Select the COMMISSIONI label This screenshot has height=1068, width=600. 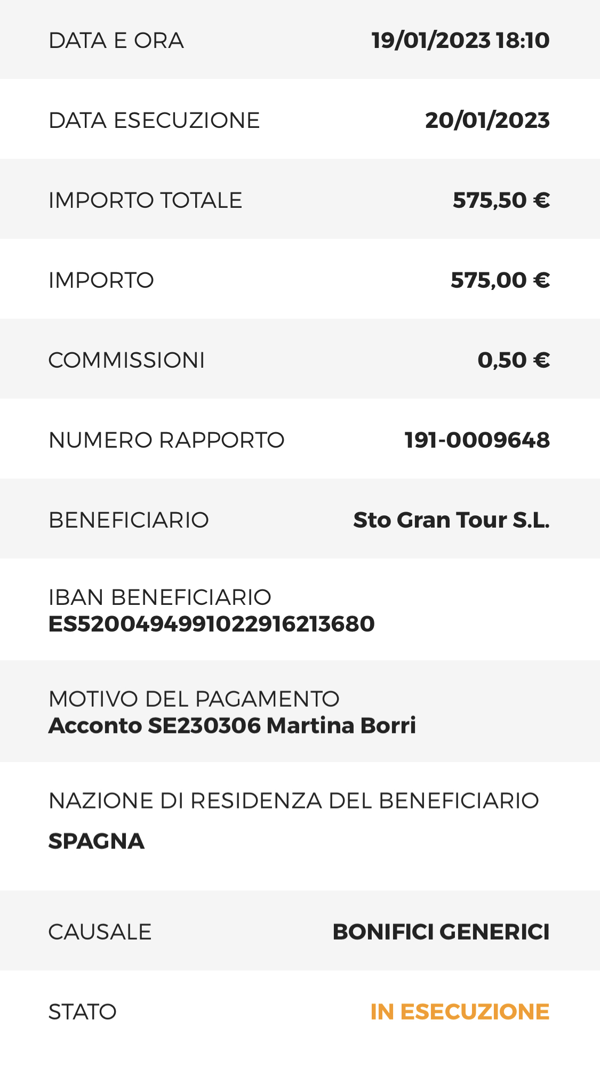pos(126,360)
